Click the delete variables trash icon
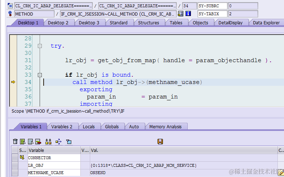Screen dimensions: 284x177 point(15,141)
